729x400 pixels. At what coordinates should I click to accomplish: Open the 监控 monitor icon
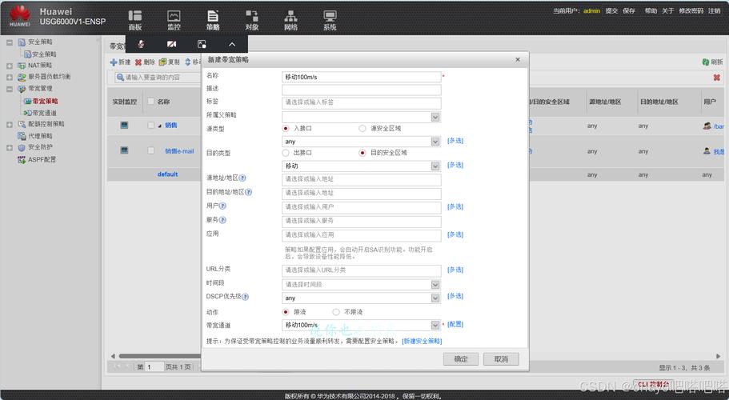click(174, 20)
